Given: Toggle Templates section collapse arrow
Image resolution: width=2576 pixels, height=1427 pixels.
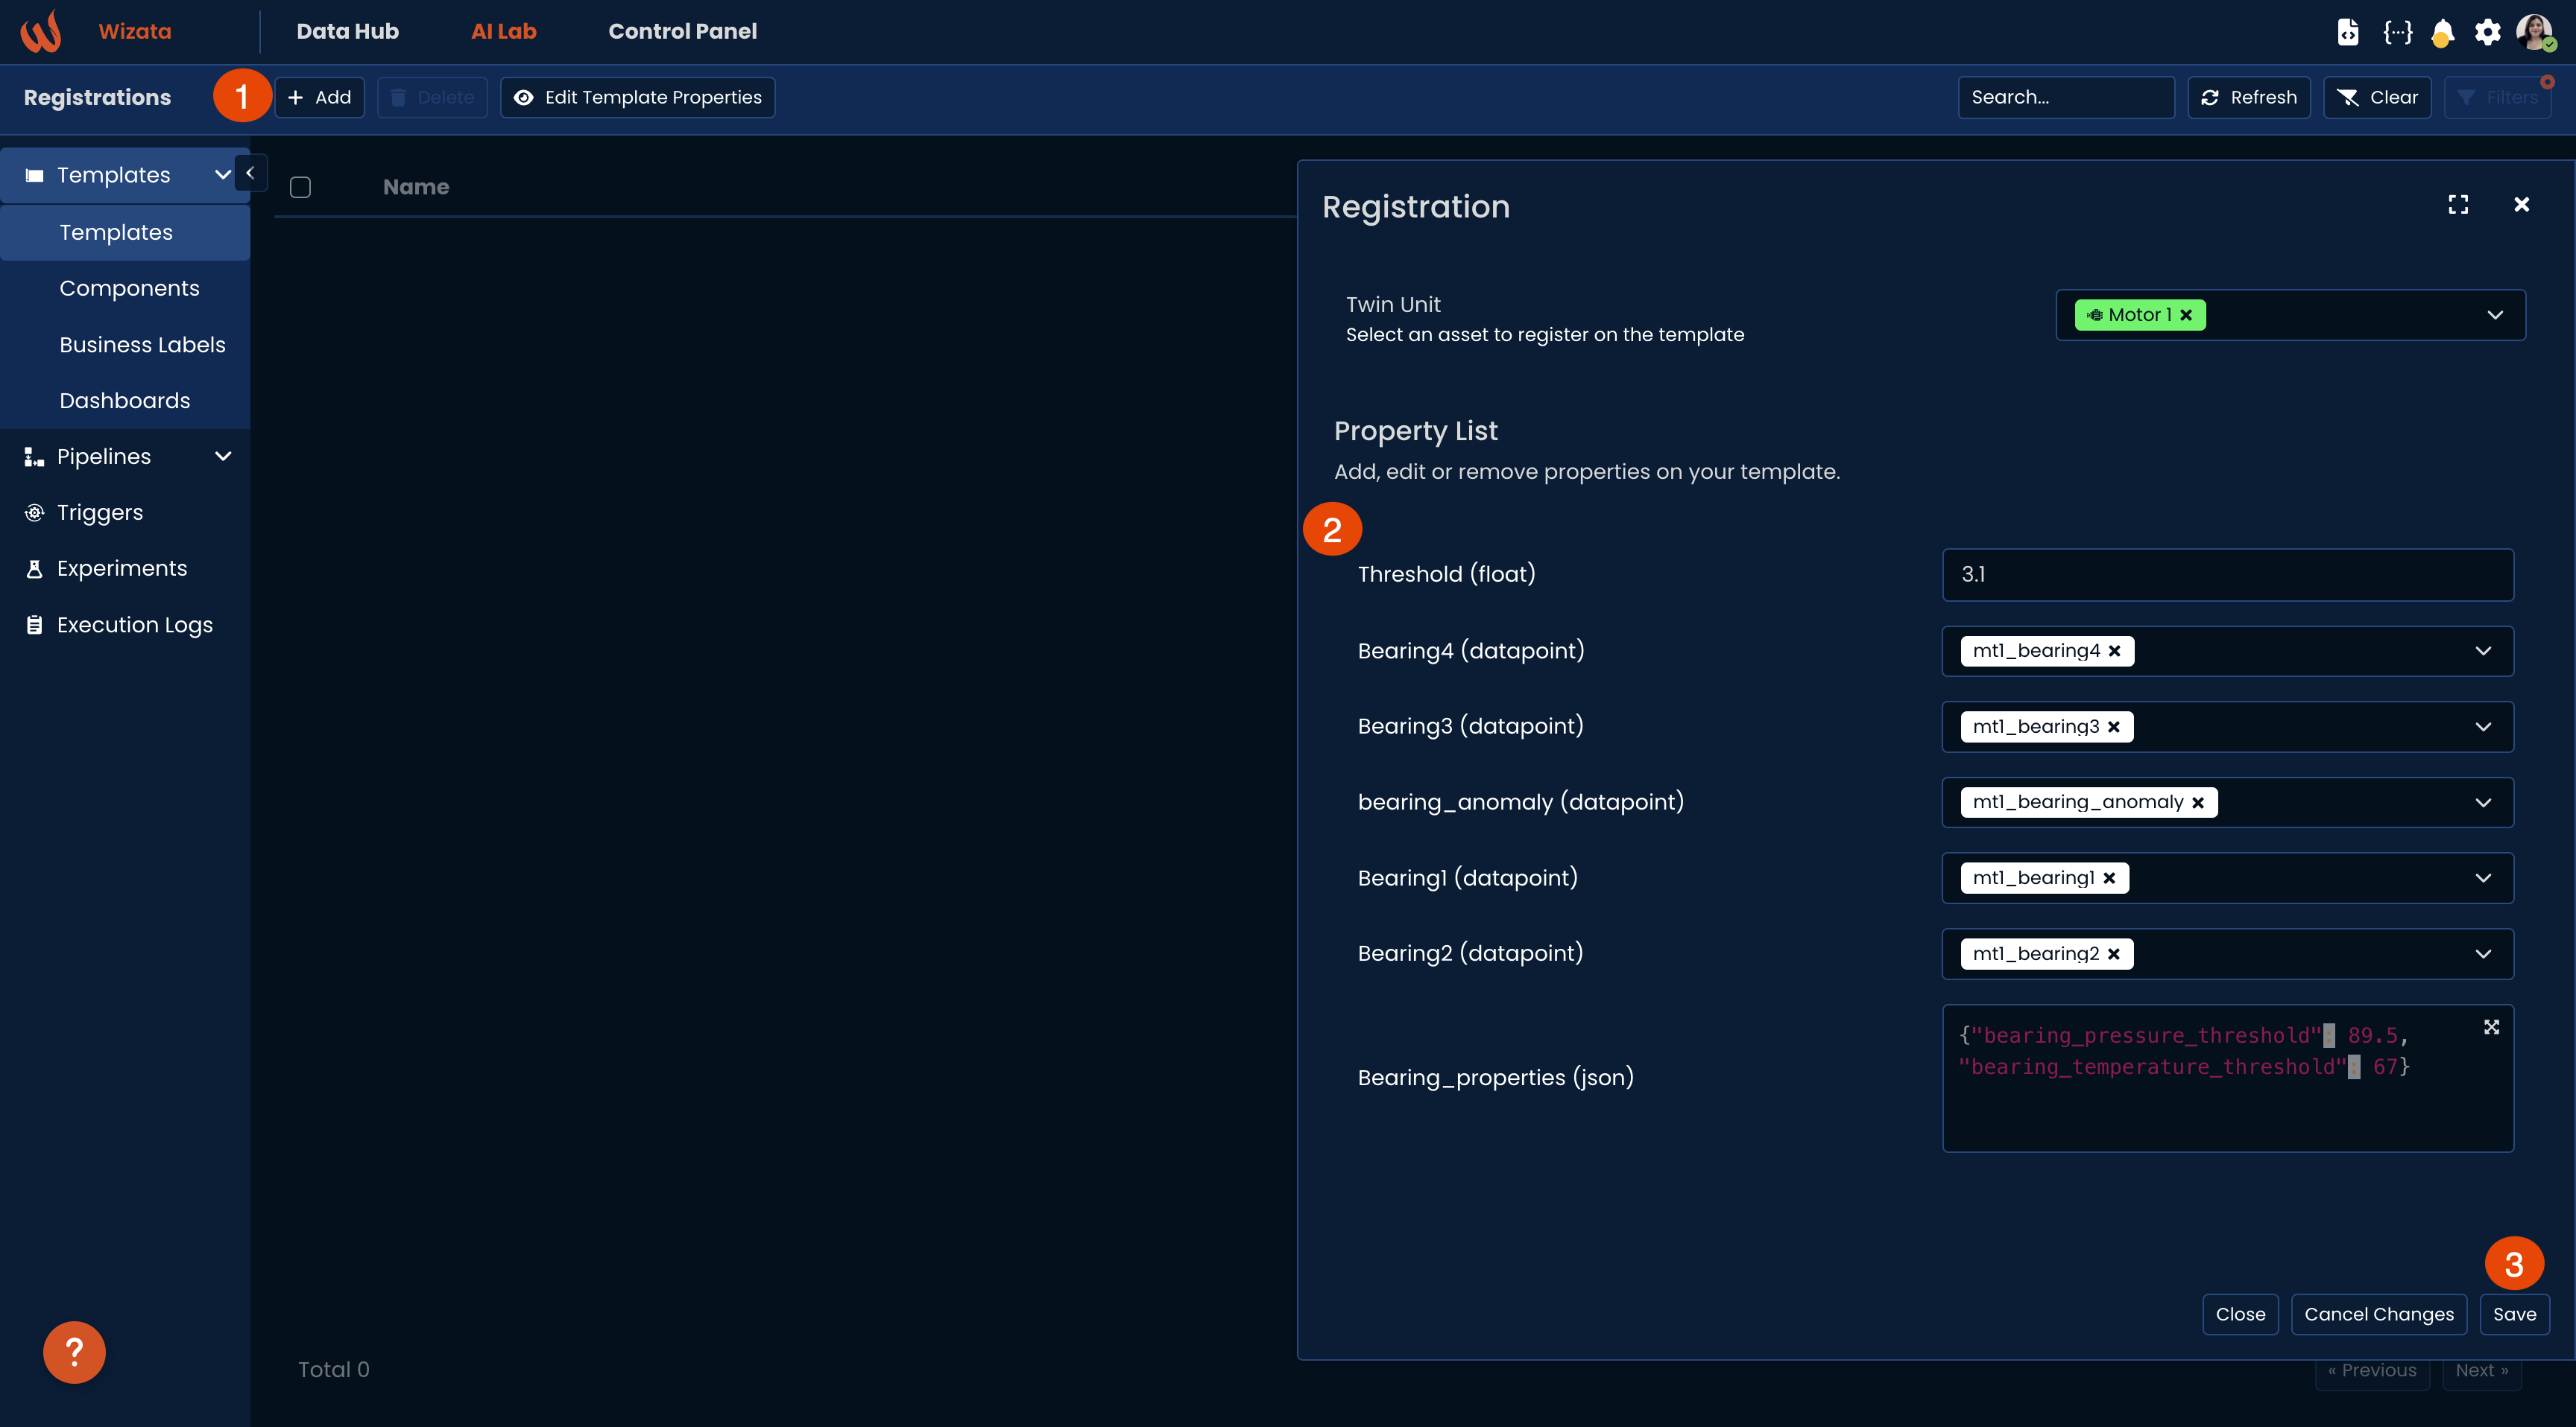Looking at the screenshot, I should 221,174.
